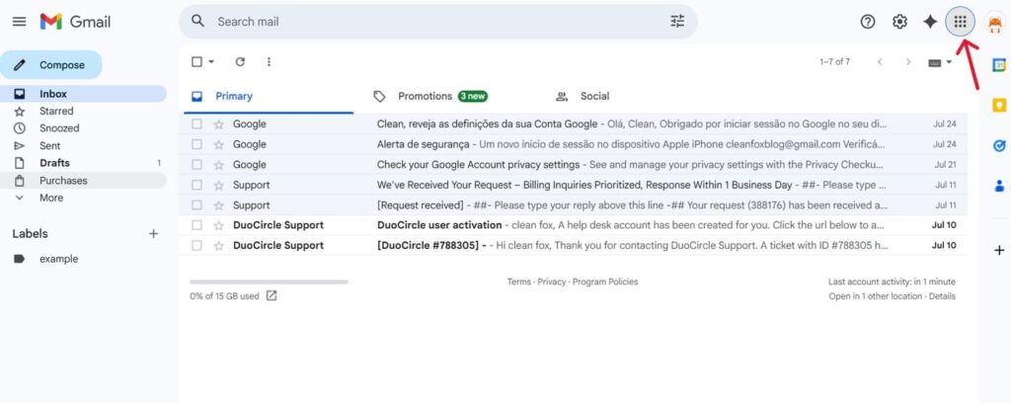Click into the Search mail field
This screenshot has height=403, width=1011.
(438, 22)
